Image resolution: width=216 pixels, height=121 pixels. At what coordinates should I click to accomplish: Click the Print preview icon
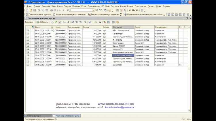pos(55,10)
